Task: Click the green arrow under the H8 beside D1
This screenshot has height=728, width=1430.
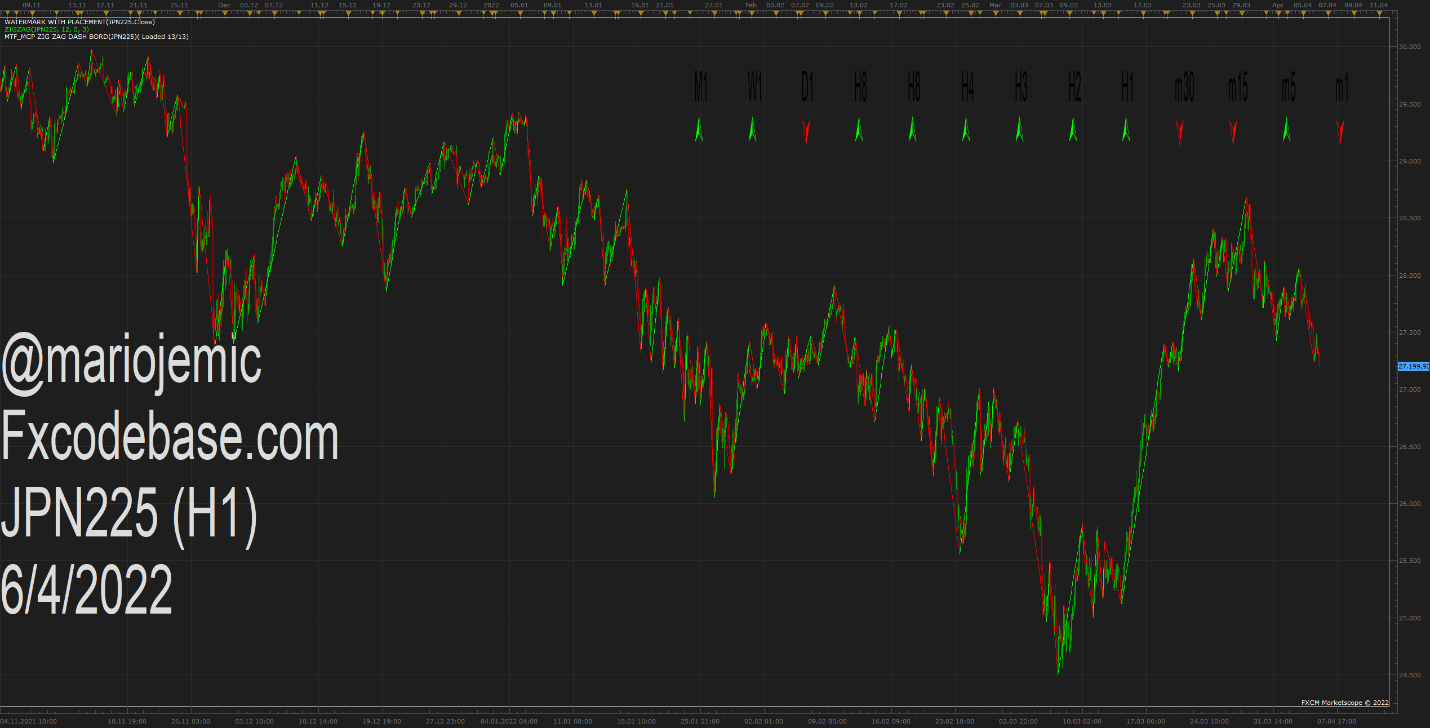Action: click(859, 130)
